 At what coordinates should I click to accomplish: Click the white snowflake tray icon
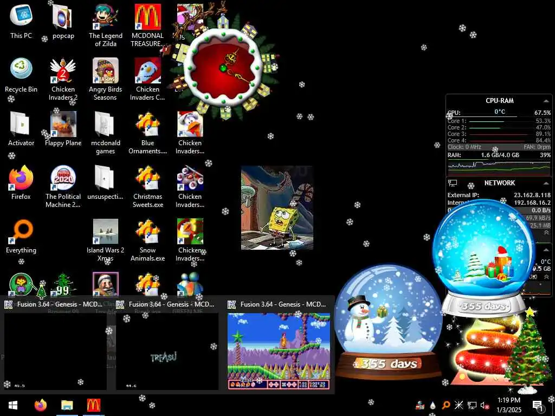pyautogui.click(x=459, y=405)
